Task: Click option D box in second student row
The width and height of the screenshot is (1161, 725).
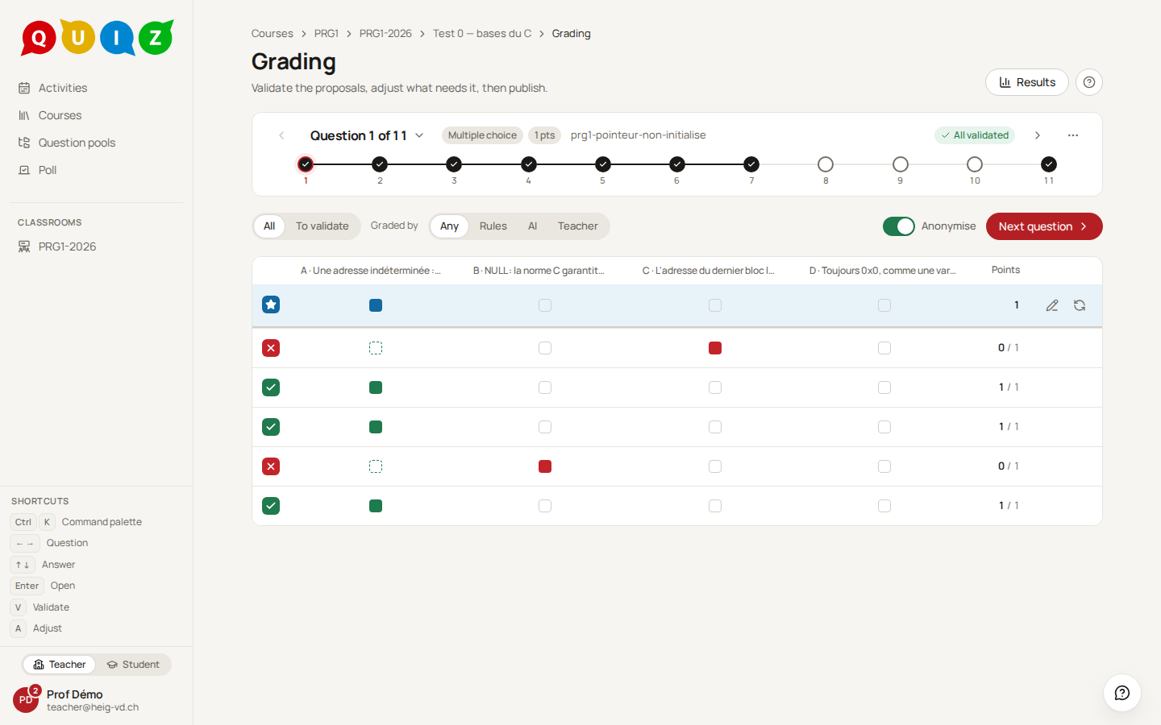Action: (884, 387)
